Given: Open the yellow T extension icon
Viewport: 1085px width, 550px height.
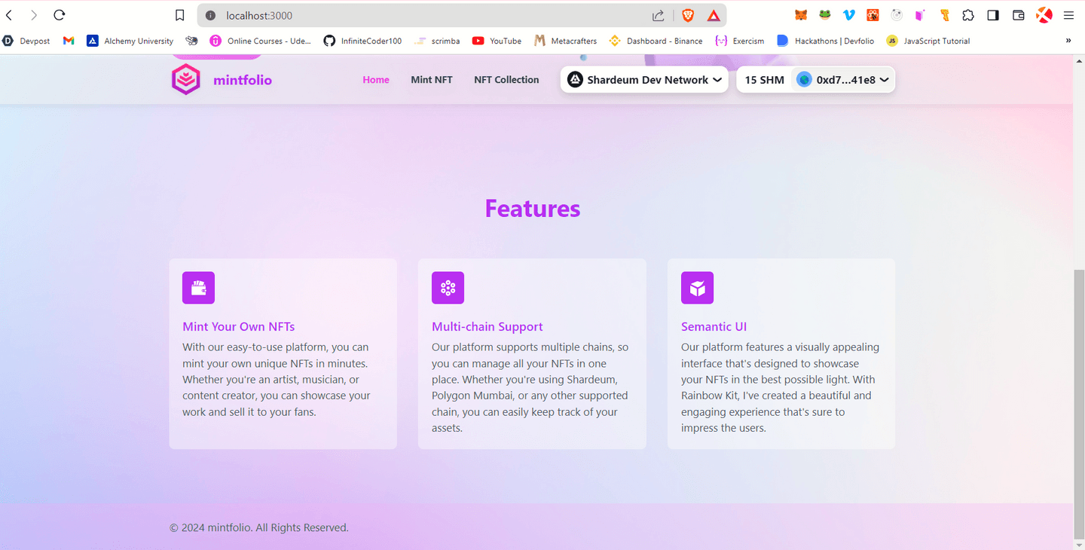Looking at the screenshot, I should (944, 15).
